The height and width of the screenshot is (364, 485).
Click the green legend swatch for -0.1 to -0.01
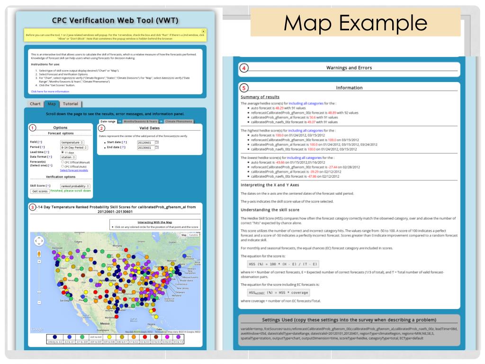[82, 337]
